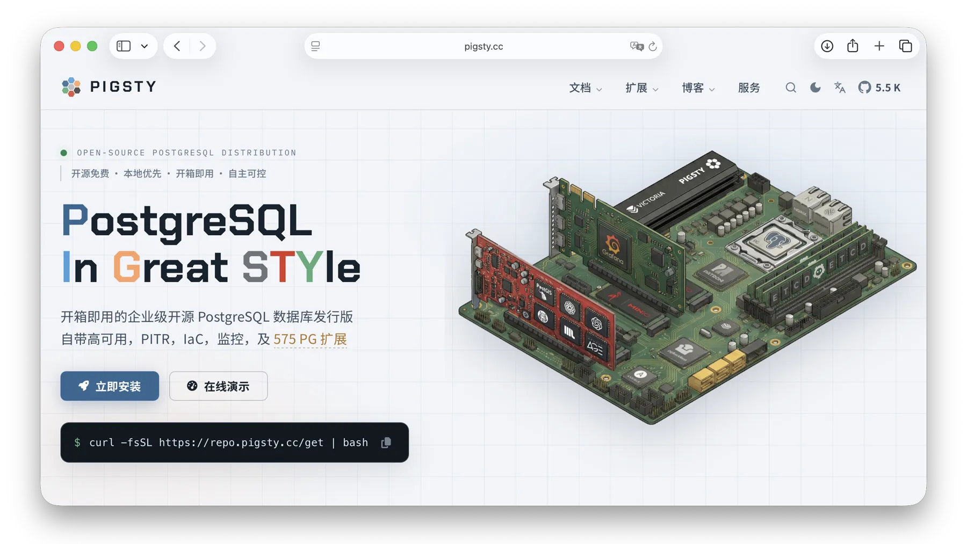Open site search magnifier
967x544 pixels.
(791, 88)
